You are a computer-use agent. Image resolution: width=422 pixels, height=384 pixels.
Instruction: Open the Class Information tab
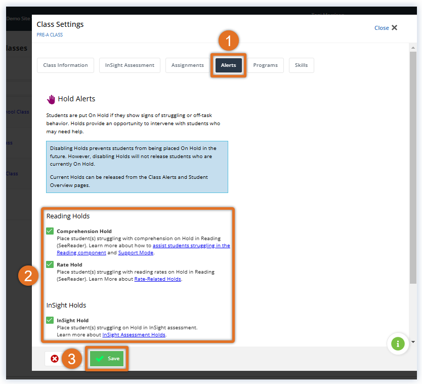[x=65, y=65]
